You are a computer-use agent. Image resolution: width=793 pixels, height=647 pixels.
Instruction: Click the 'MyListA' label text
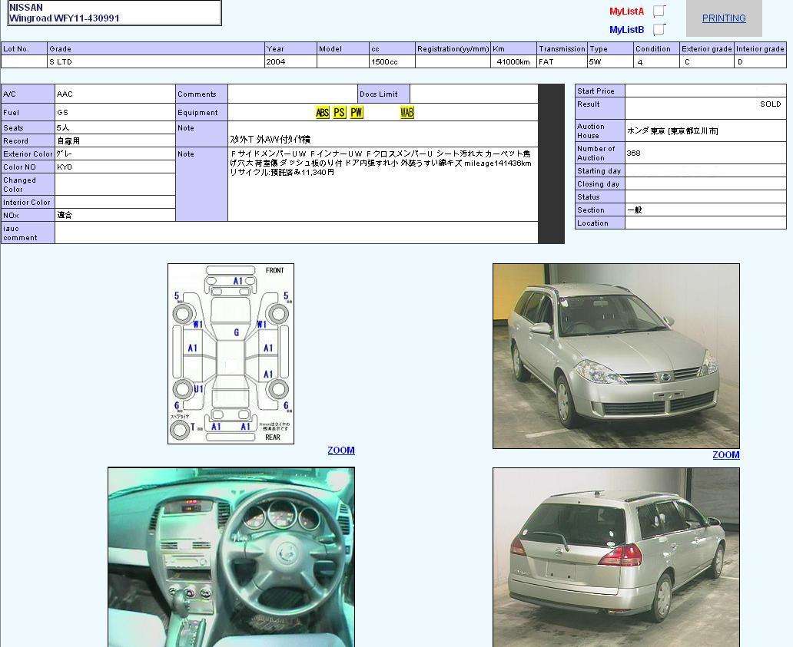click(x=626, y=11)
